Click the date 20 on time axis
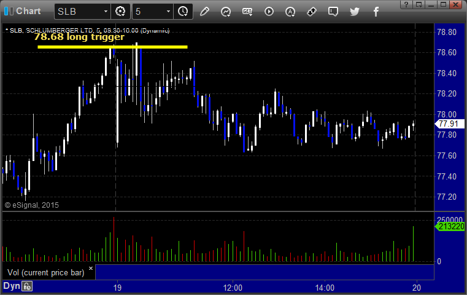 416,288
